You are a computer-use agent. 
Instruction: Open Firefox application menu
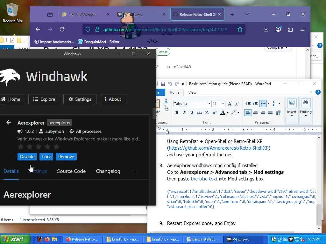tap(302, 29)
